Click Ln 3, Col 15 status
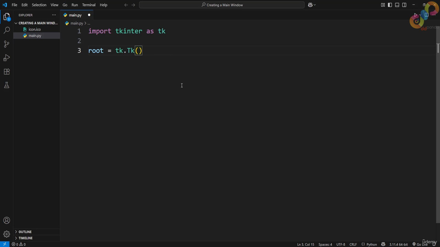Viewport: 440px width, 247px height. (306, 244)
